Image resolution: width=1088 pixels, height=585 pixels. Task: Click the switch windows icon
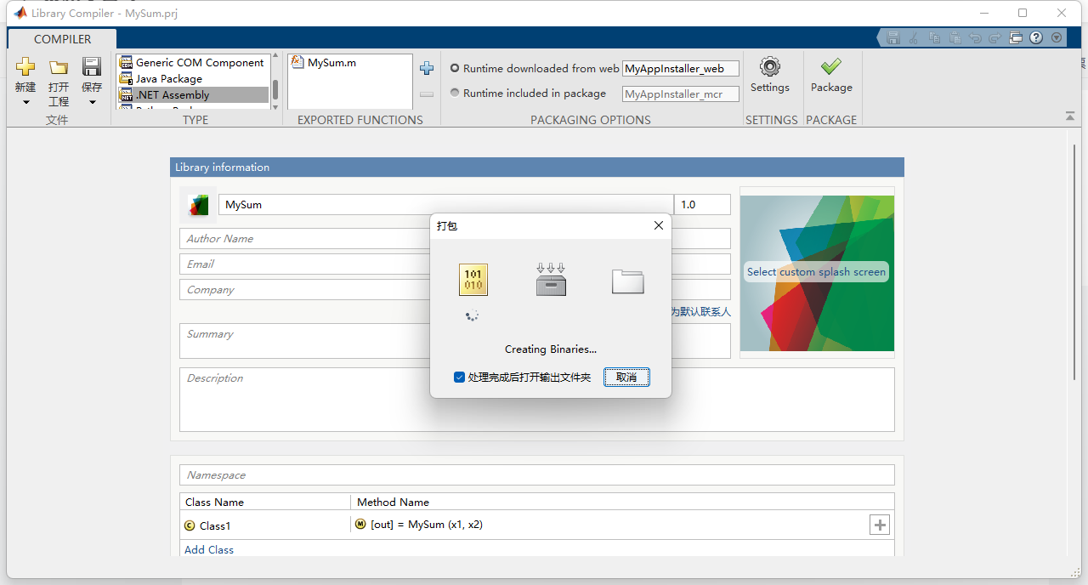coord(1016,37)
